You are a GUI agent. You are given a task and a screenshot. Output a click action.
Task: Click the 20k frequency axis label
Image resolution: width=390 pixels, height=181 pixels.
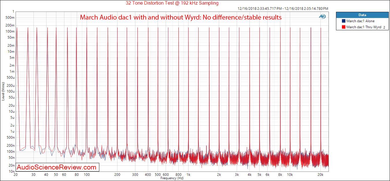coord(320,175)
